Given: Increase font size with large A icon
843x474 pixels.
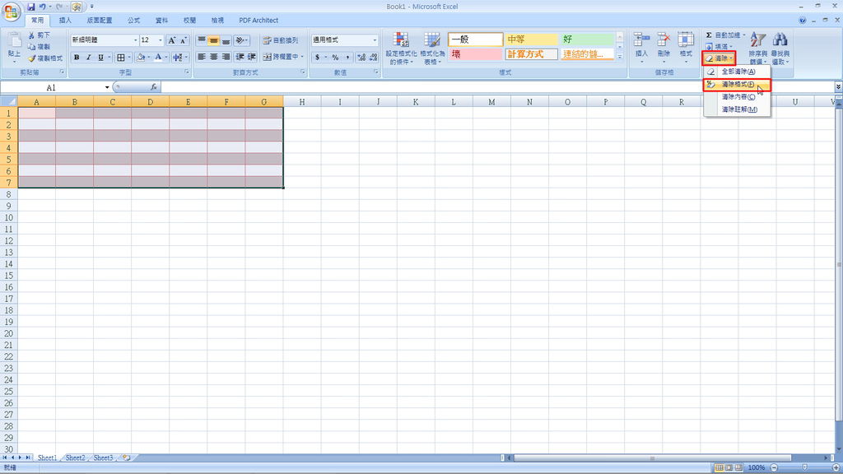Looking at the screenshot, I should coord(171,40).
